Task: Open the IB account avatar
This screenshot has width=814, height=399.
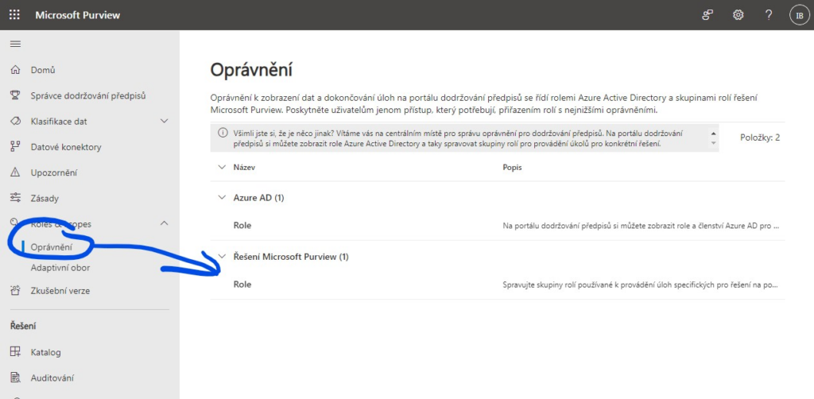Action: coord(799,16)
